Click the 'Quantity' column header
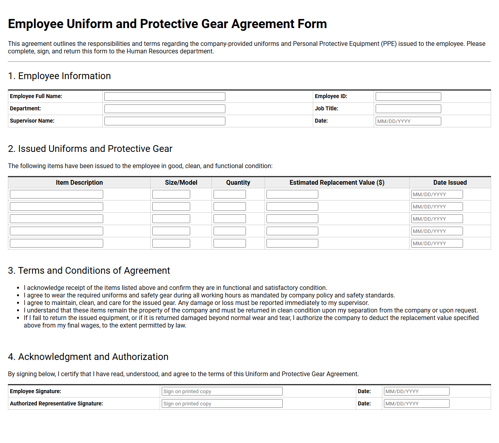499x443 pixels. 238,182
